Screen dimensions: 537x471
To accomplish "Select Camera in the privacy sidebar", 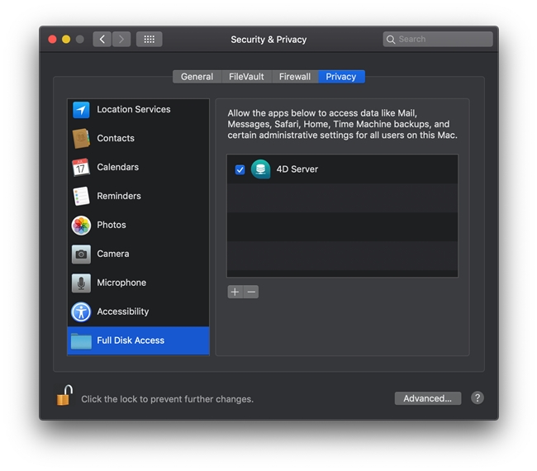I will coord(112,254).
